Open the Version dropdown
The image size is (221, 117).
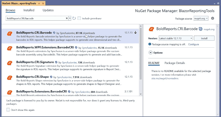pyautogui.click(x=176, y=38)
